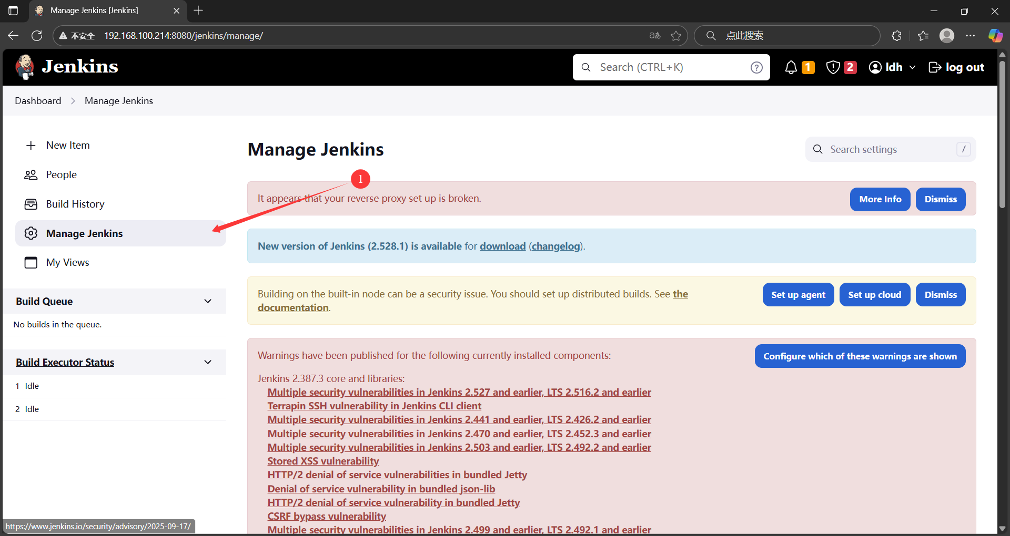Click the translate icon in address bar
Screen dimensions: 1010x536
click(655, 36)
